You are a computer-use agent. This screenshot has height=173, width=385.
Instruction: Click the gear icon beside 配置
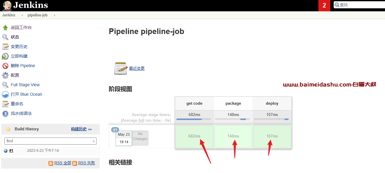point(5,75)
